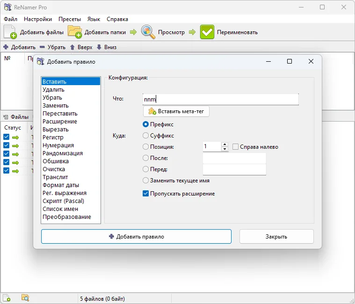Viewport: 355px width, 304px height.
Task: Increase position value with up stepper
Action: coord(225,145)
